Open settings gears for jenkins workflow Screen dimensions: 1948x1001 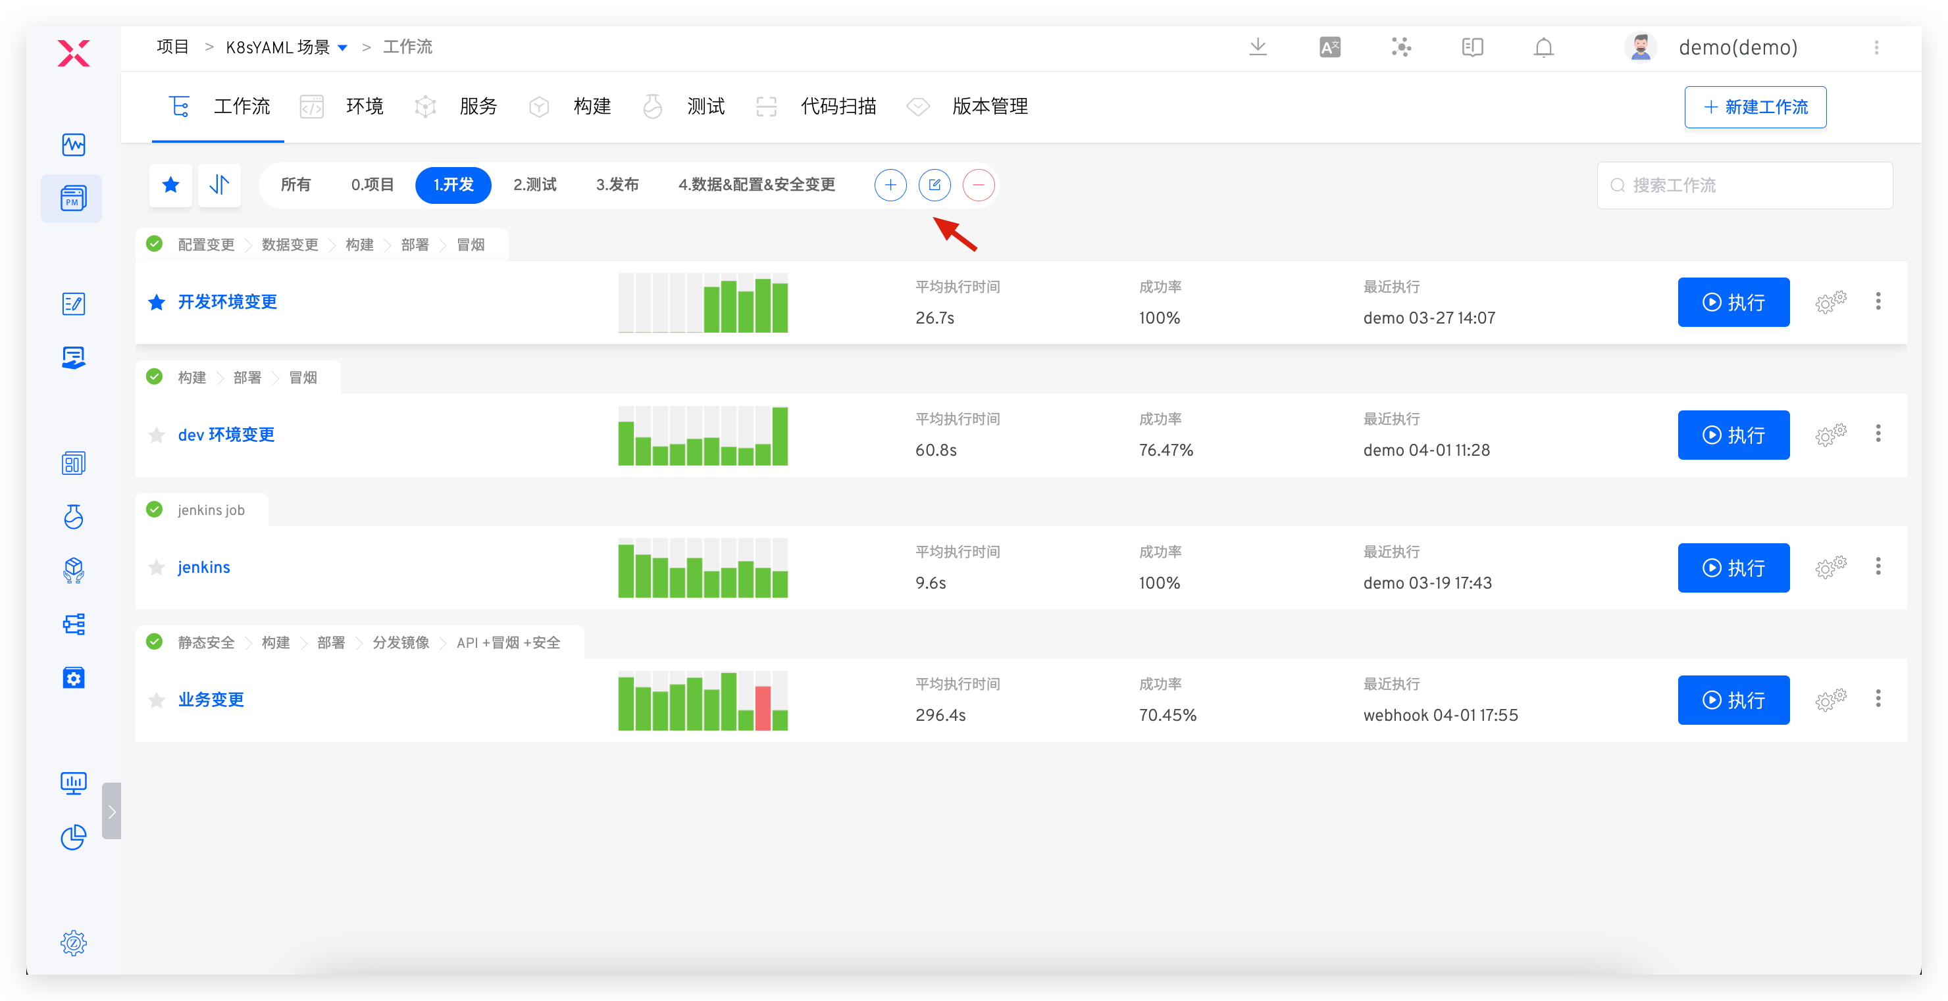click(x=1830, y=568)
